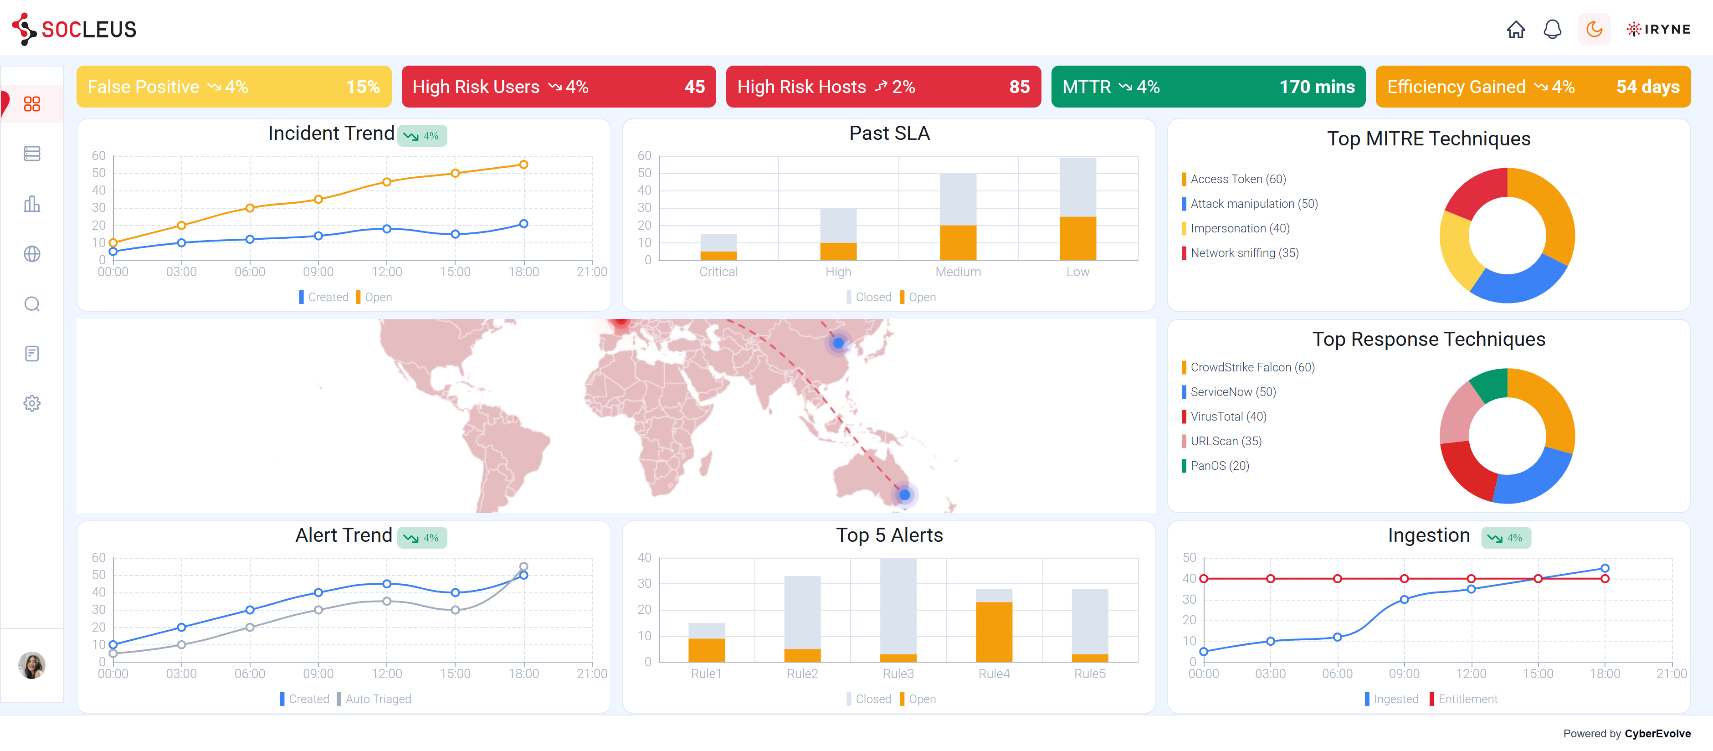Open the dashboard grid icon in sidebar
This screenshot has width=1713, height=751.
point(32,104)
